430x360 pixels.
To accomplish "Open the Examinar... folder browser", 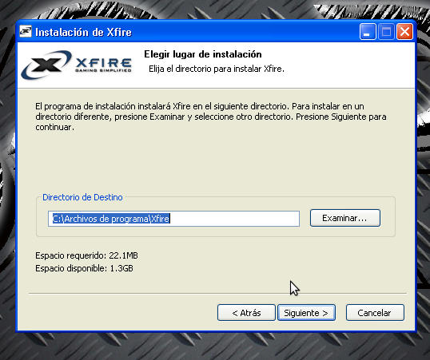I will 345,218.
